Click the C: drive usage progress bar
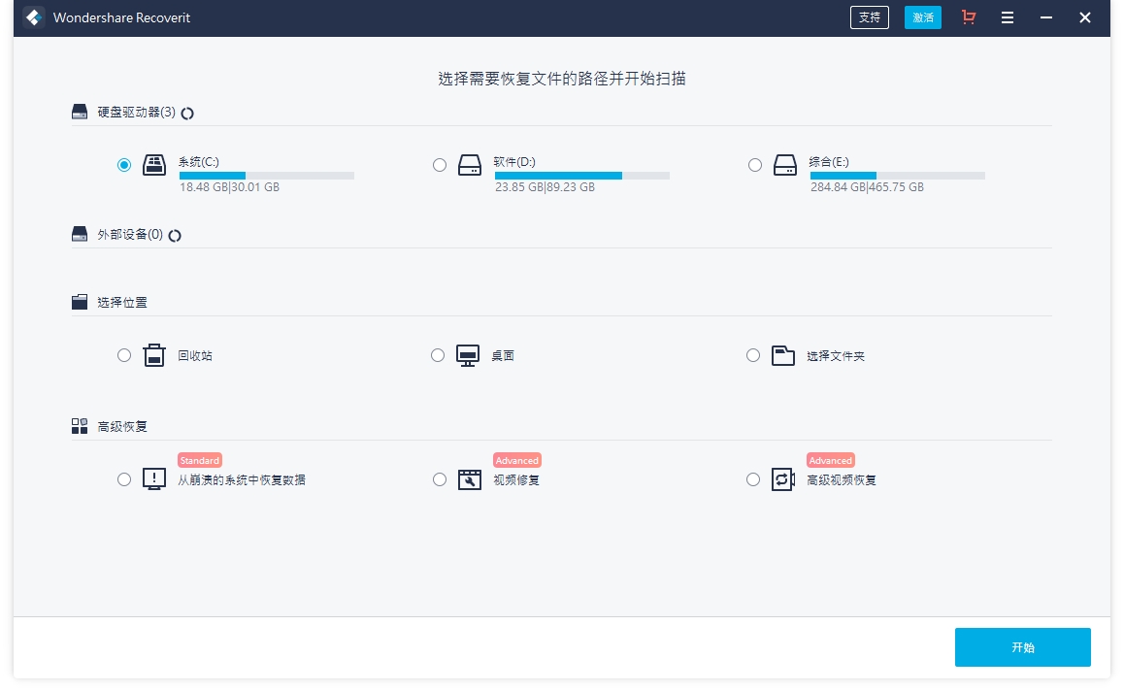 266,176
